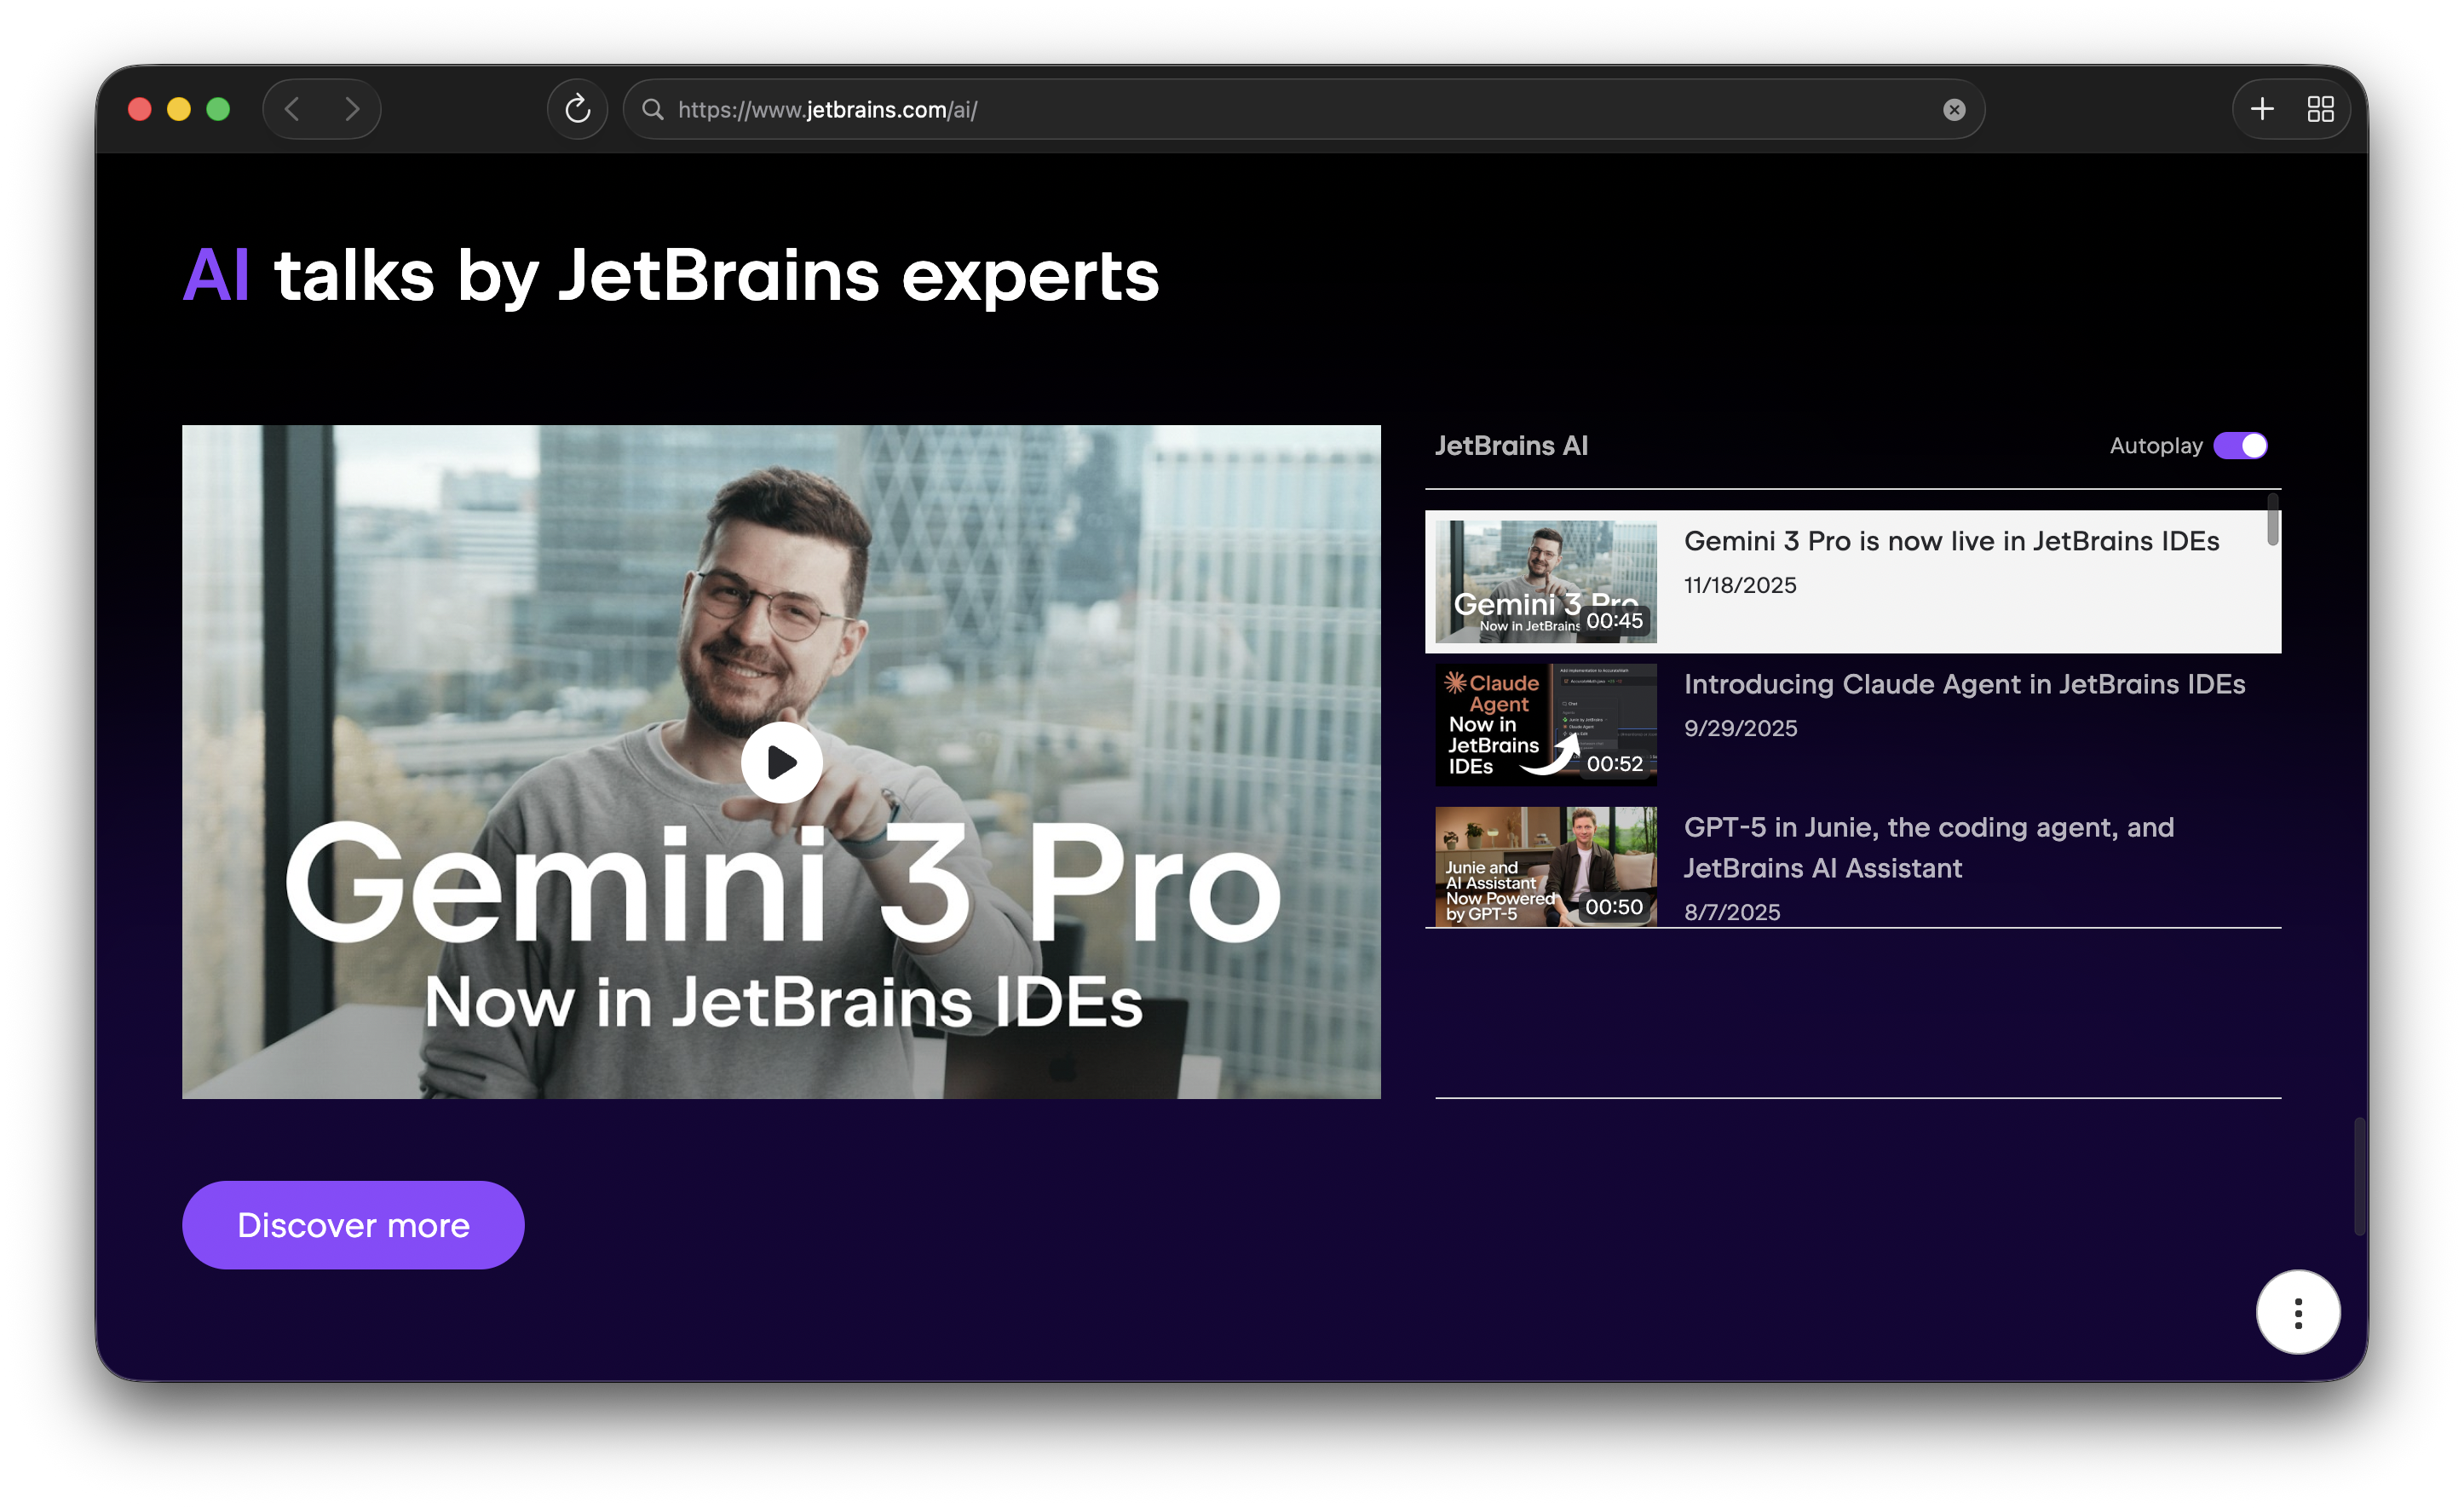Click the playlist scrollbar handle

tap(2272, 520)
